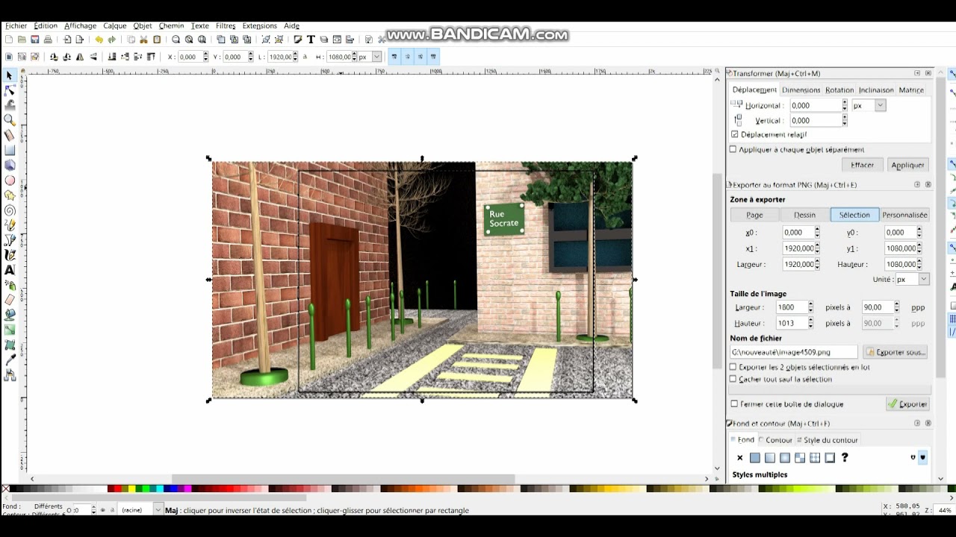Click the no paint X icon
Screen dimensions: 956x537
coord(740,458)
